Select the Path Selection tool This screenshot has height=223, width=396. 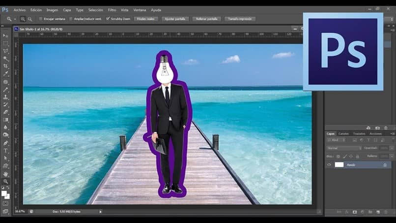tap(5, 158)
